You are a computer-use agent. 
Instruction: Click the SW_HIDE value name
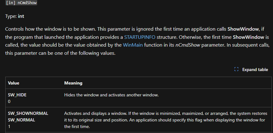(x=17, y=95)
